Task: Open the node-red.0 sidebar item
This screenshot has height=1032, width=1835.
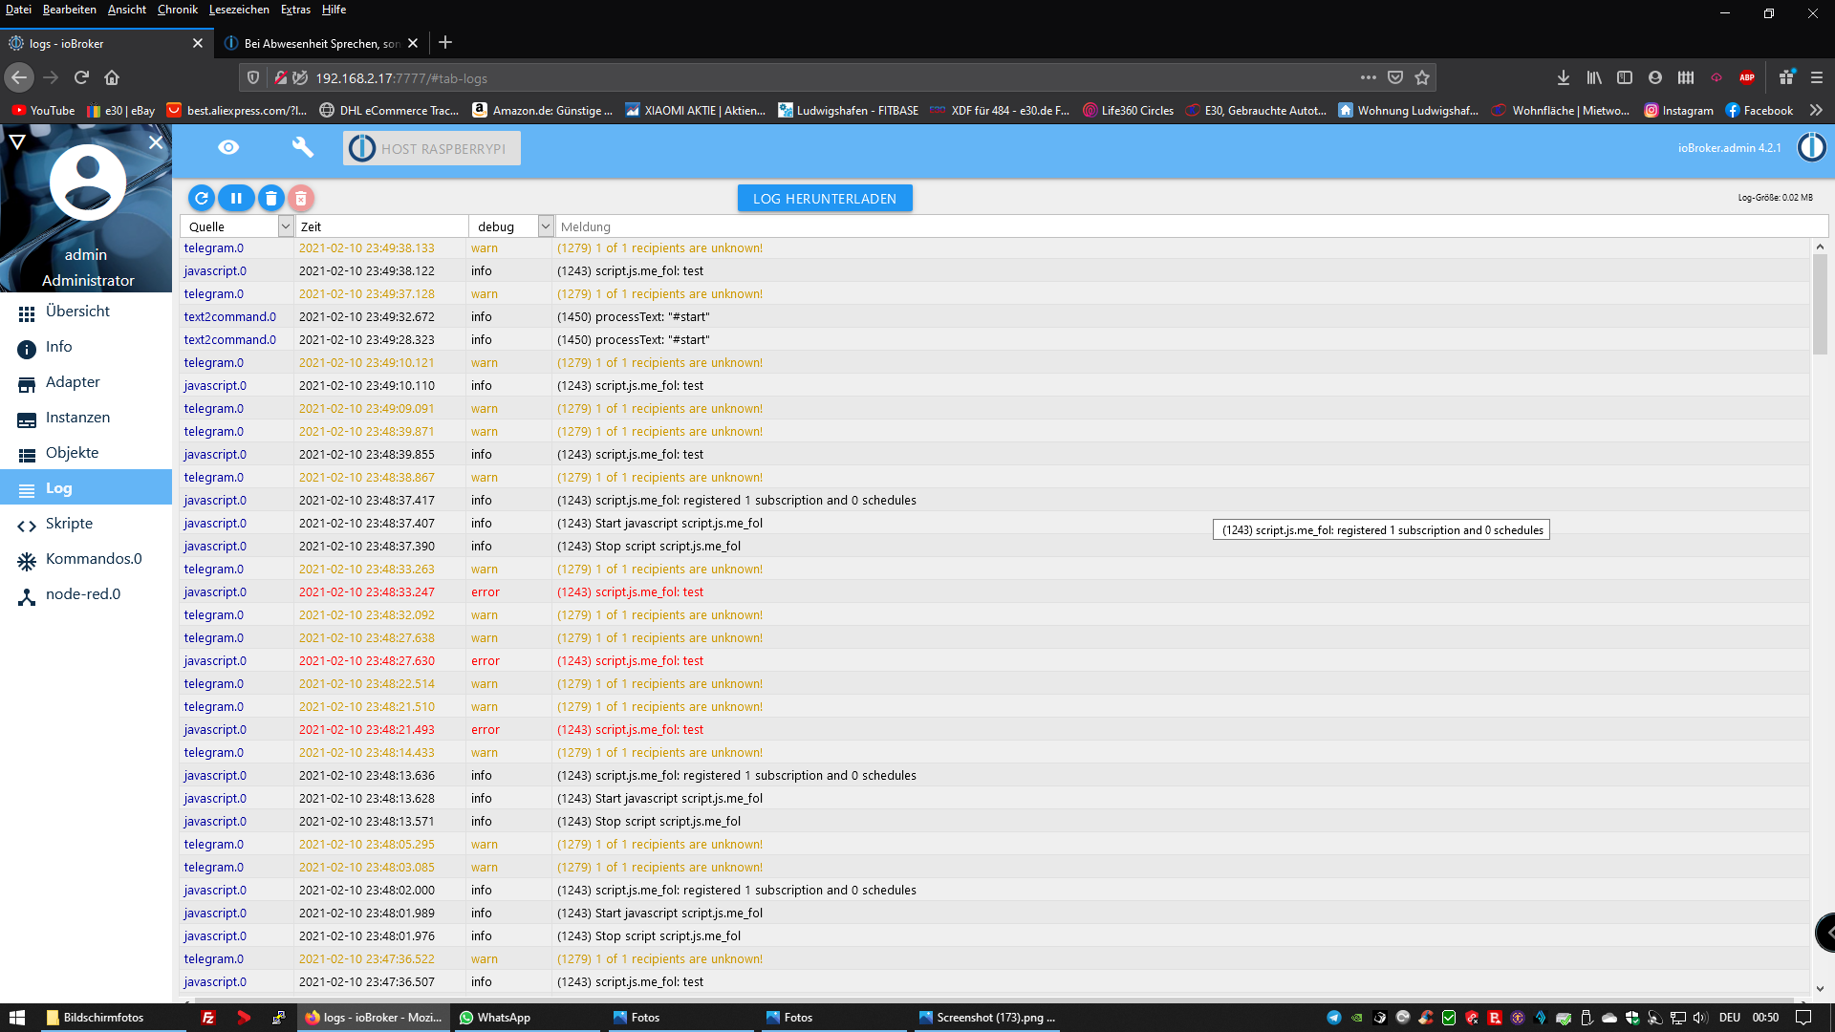Action: (83, 594)
